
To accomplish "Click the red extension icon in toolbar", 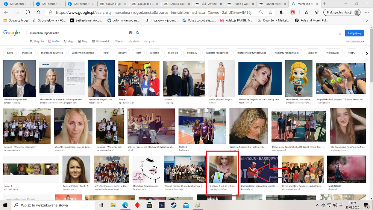I will 293,13.
